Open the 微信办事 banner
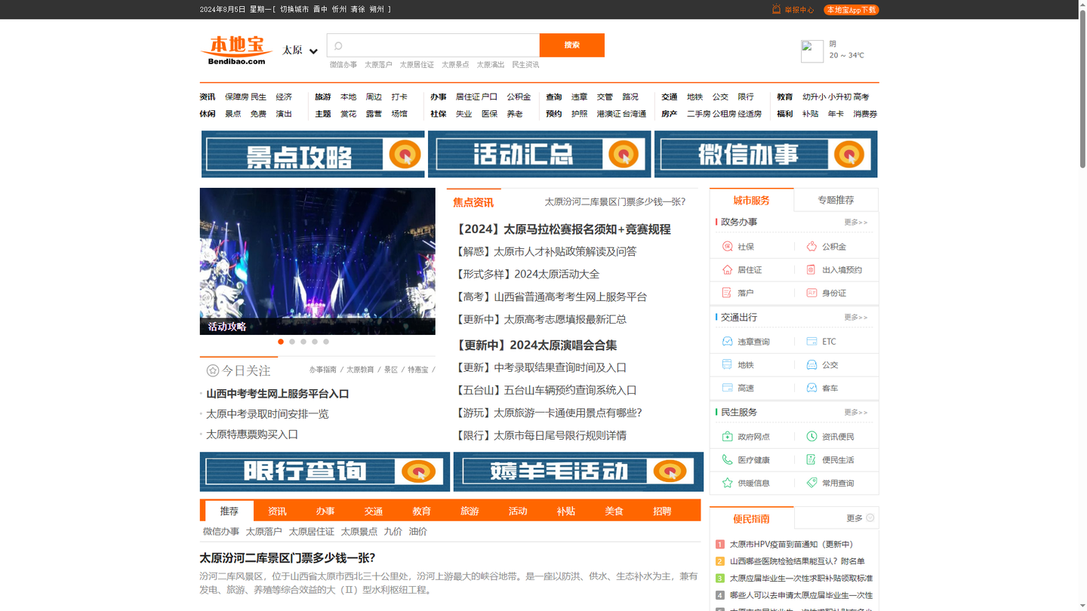1087x611 pixels. [766, 155]
